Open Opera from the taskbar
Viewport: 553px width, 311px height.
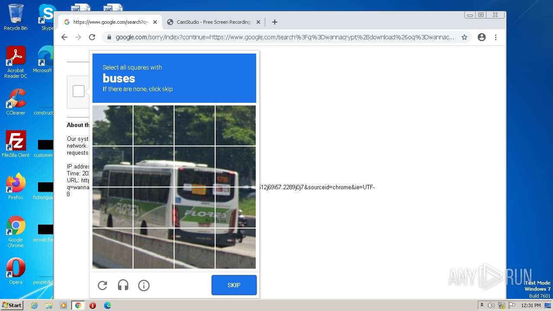(x=92, y=305)
